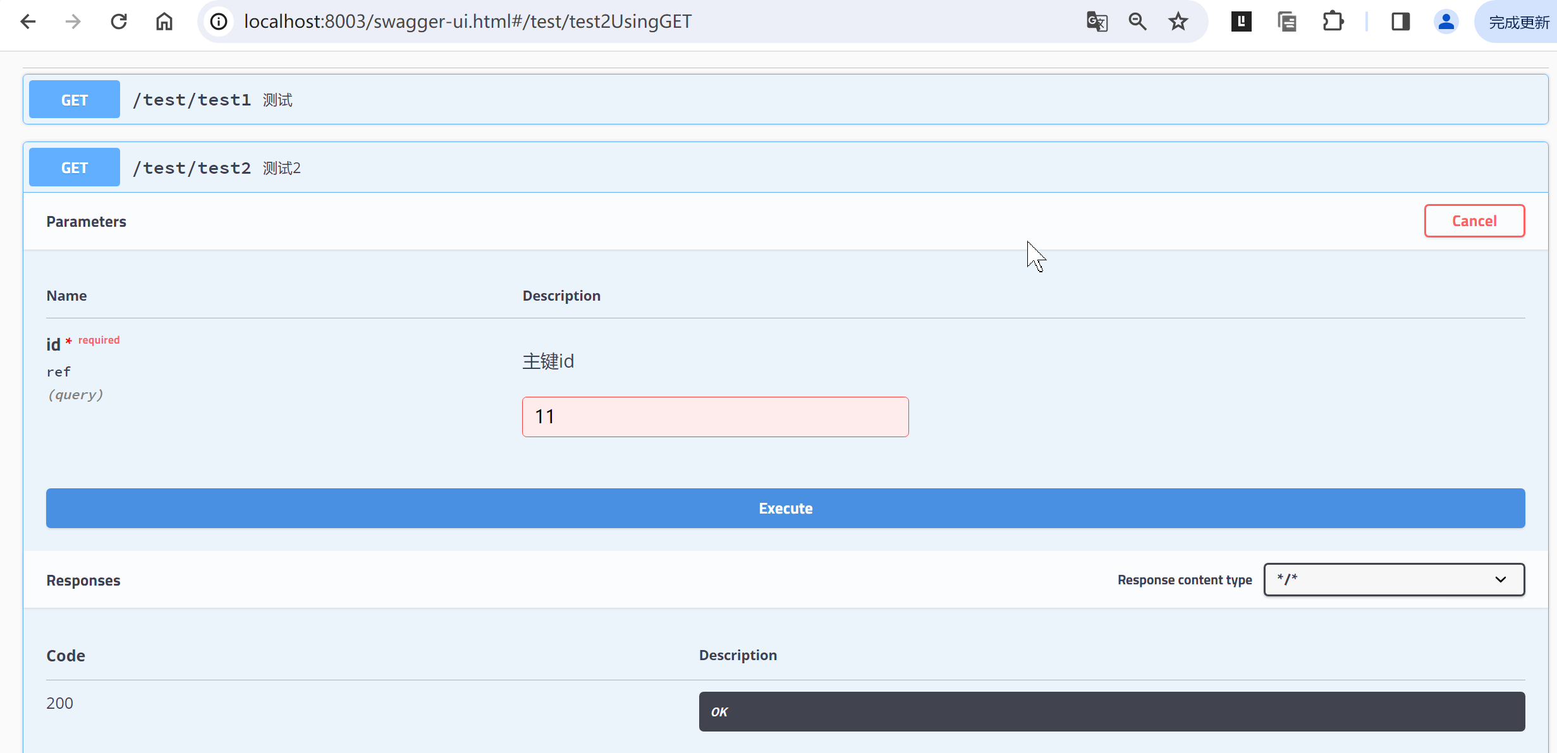The width and height of the screenshot is (1557, 753).
Task: Expand the GET /test/test1 operation
Action: [785, 99]
